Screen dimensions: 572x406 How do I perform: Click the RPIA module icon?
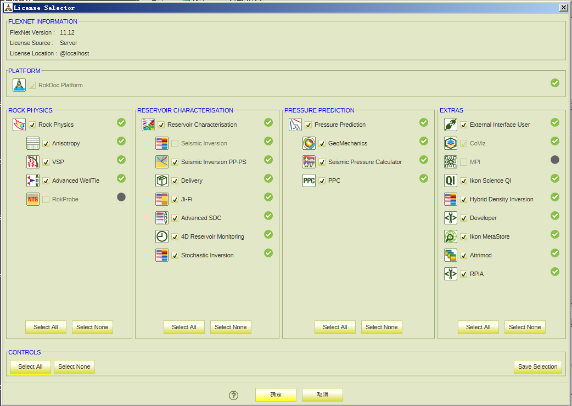[x=451, y=274]
